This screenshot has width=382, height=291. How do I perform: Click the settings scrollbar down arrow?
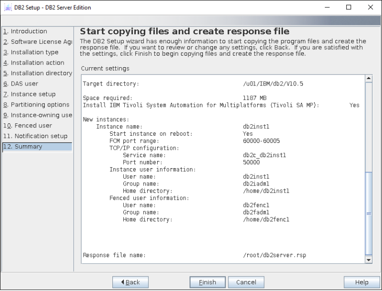pos(369,260)
